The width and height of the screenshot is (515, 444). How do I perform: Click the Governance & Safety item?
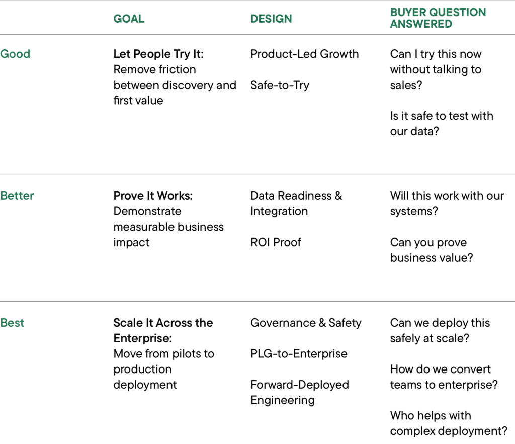pyautogui.click(x=306, y=323)
